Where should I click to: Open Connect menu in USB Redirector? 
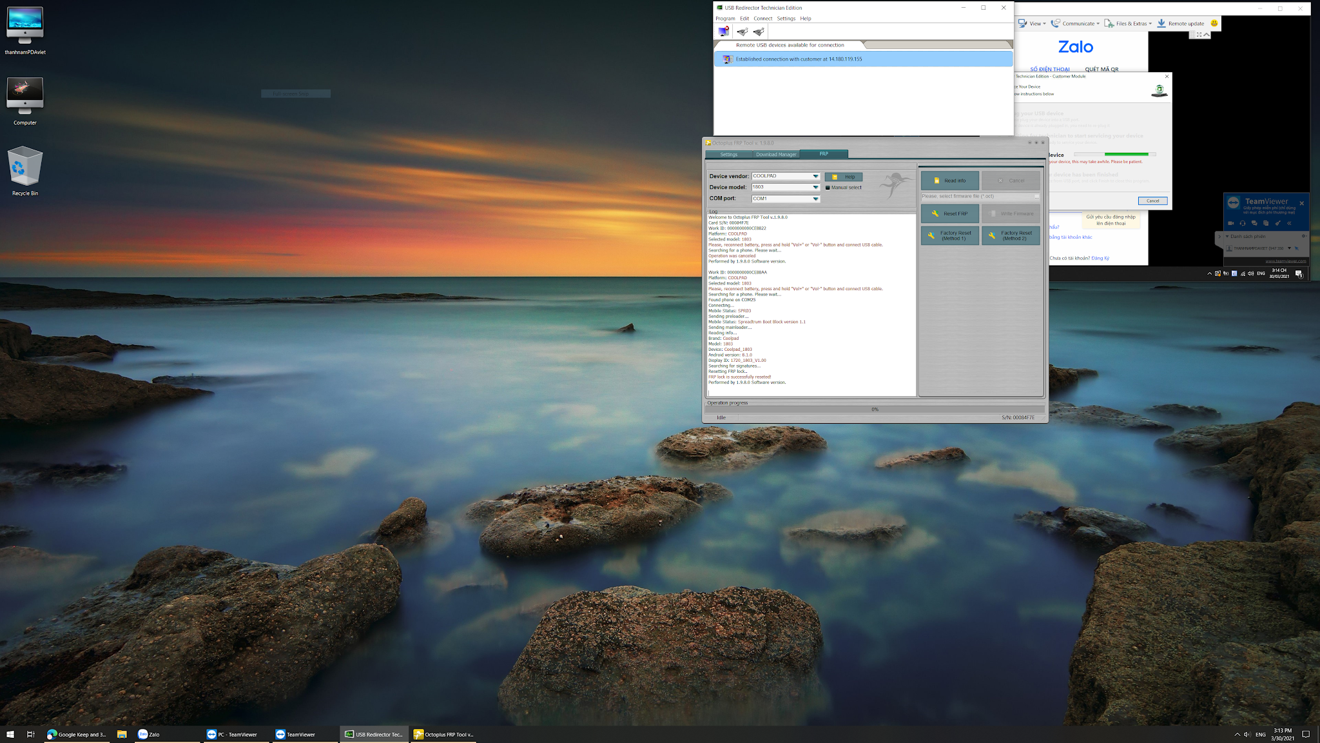pos(762,19)
